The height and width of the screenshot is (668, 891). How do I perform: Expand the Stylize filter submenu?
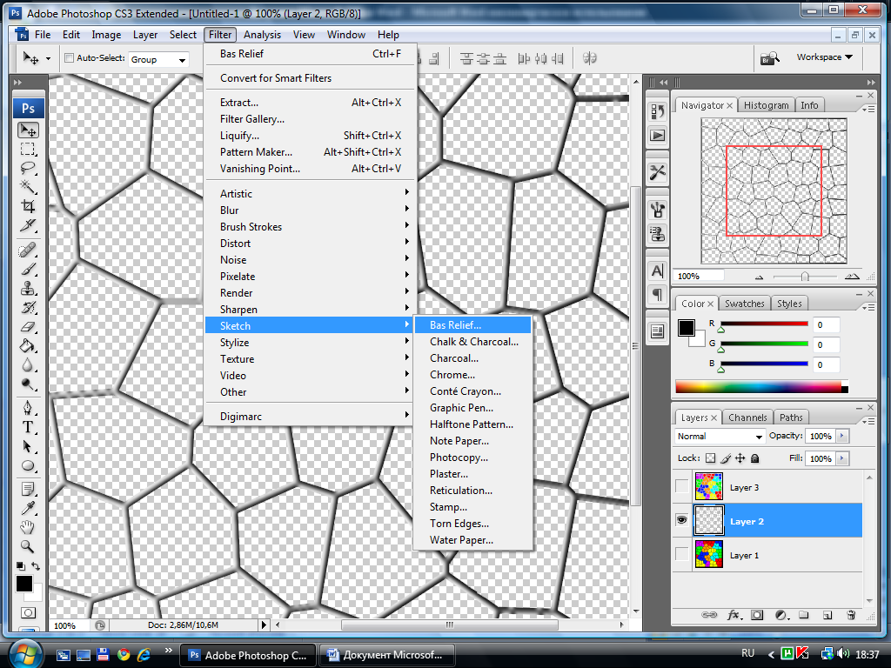click(x=311, y=343)
